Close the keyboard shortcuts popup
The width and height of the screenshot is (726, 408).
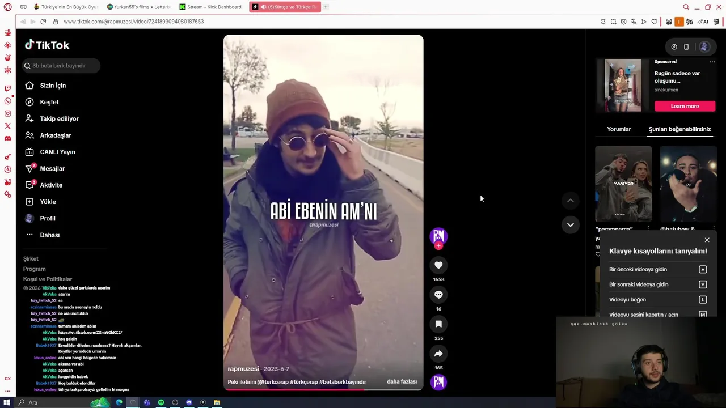coord(707,240)
